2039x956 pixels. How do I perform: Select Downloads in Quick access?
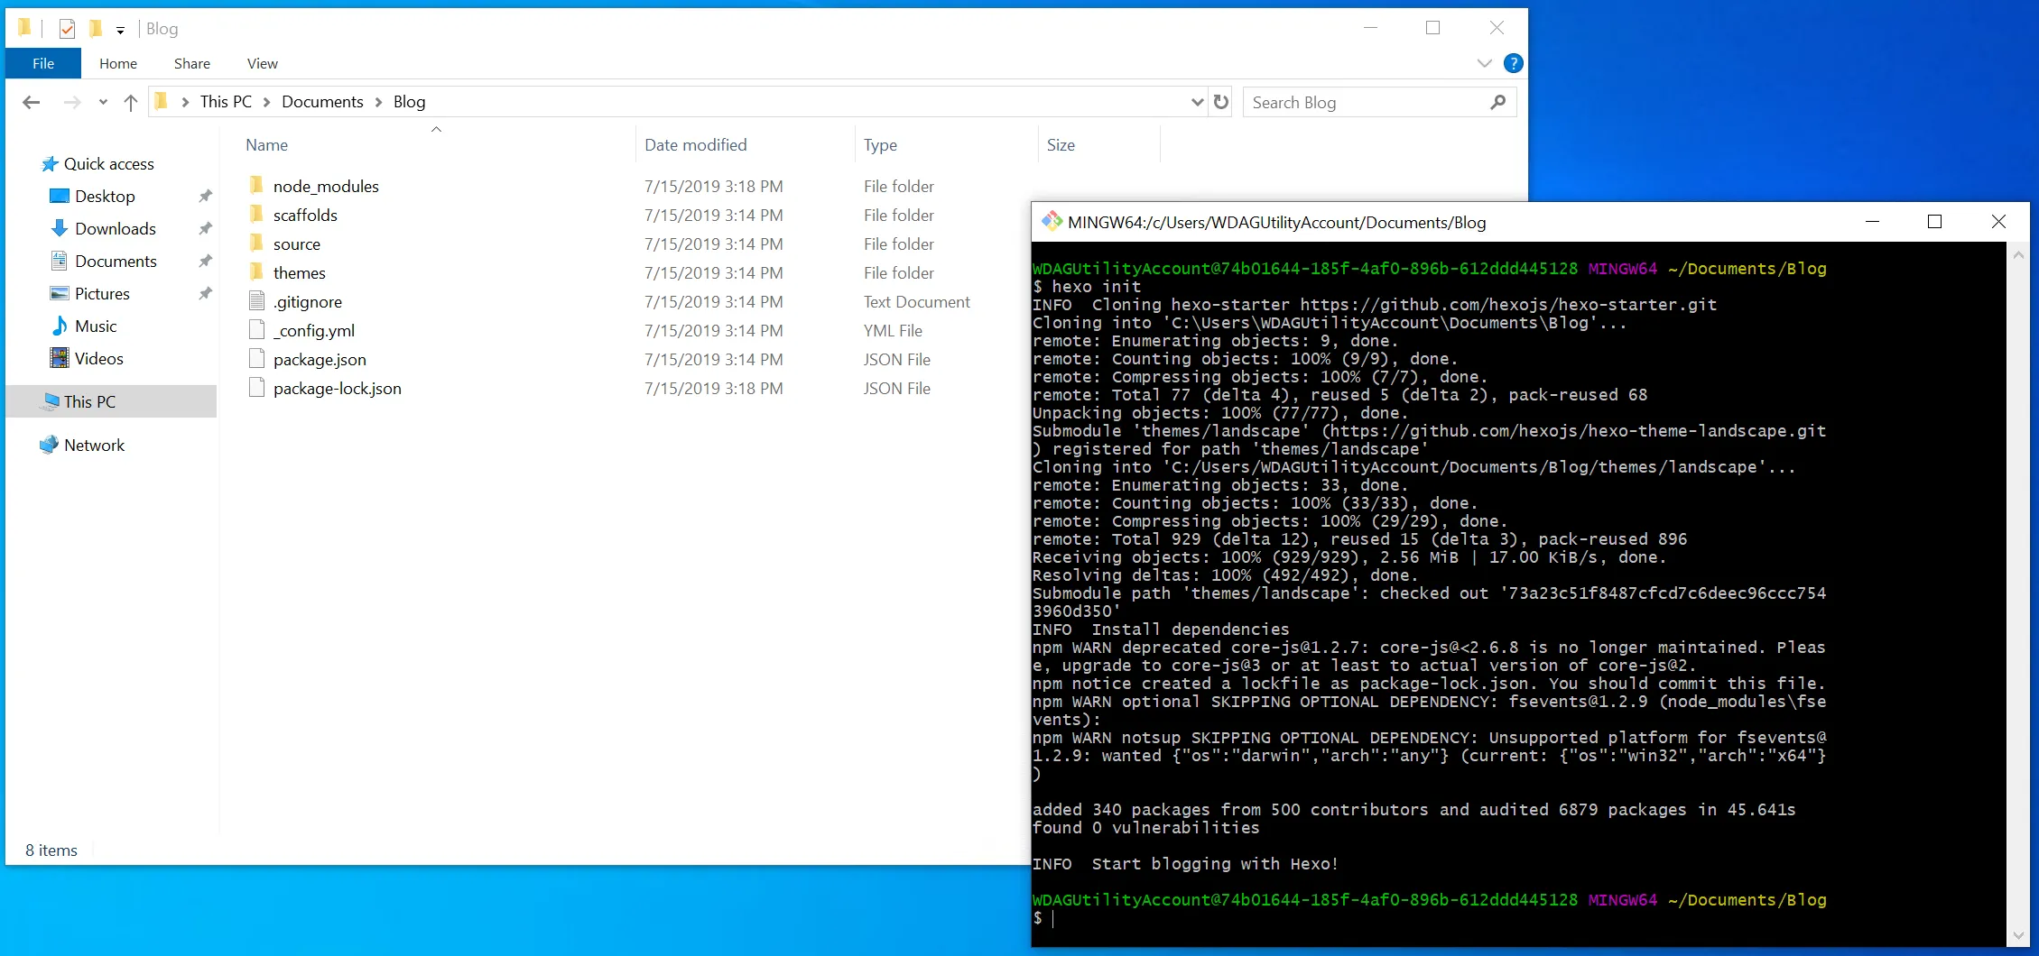point(115,229)
